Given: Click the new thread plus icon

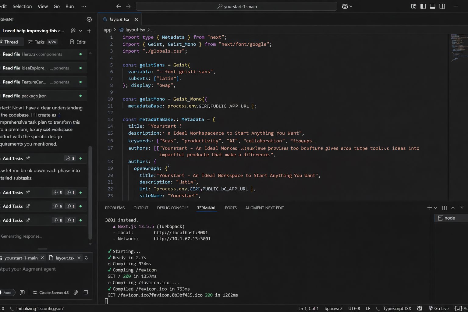Looking at the screenshot, I should (89, 31).
